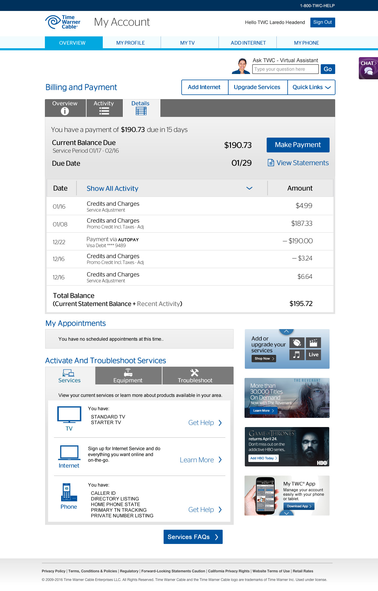This screenshot has width=378, height=591.
Task: Click the up arrow above the ad column
Action: 286,331
